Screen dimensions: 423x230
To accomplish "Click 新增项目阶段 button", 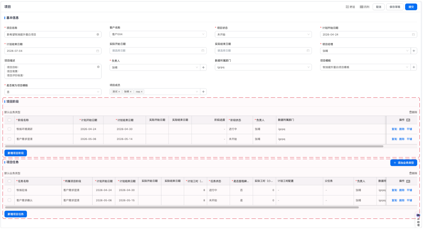I will tap(16, 153).
